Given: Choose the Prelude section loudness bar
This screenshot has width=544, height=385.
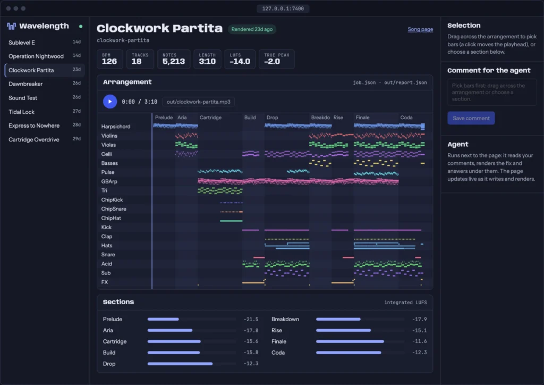Looking at the screenshot, I should 191,319.
